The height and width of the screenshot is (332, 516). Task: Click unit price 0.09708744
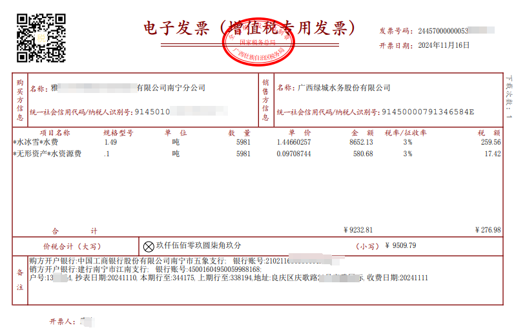coord(294,154)
